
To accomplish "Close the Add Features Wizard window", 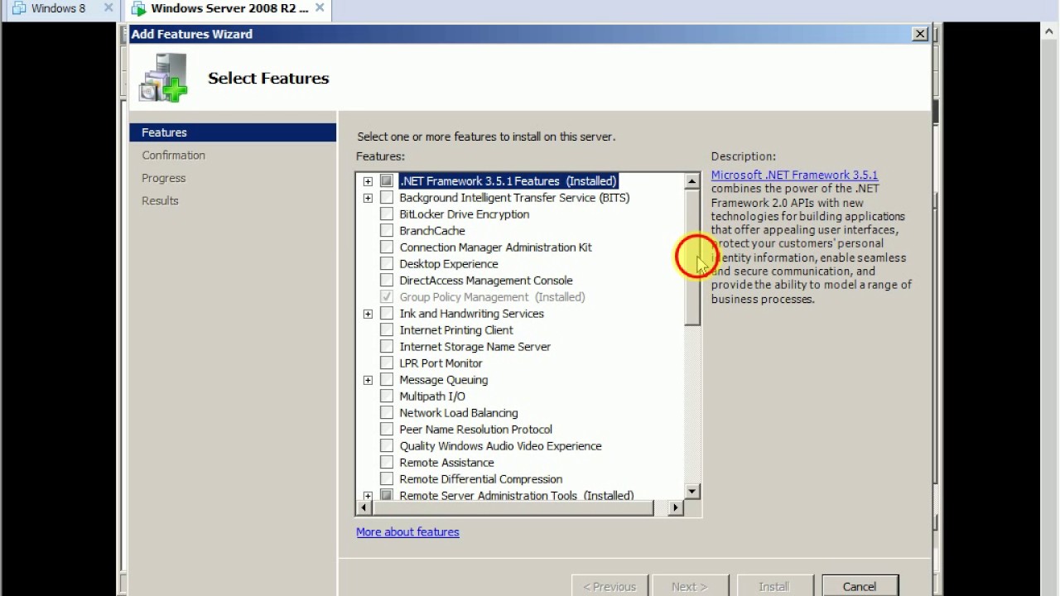I will click(x=919, y=34).
